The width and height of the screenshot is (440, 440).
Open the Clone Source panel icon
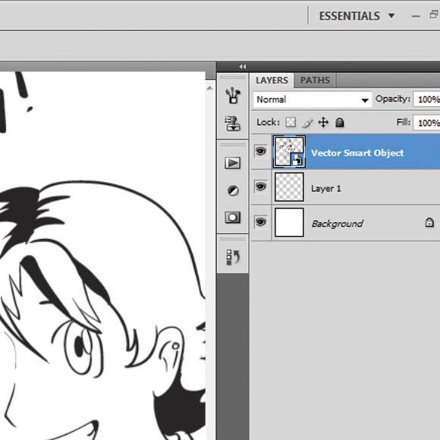click(233, 124)
